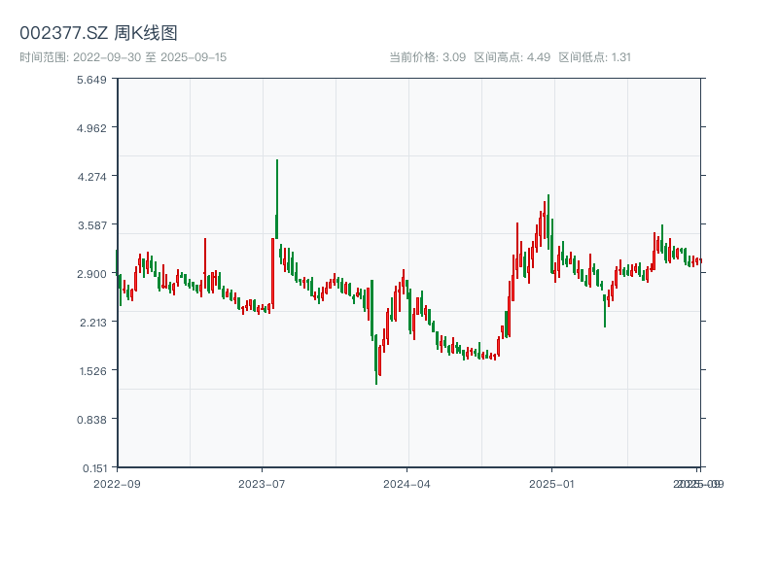Click y-axis value 4.962
Image resolution: width=778 pixels, height=583 pixels.
pos(91,128)
